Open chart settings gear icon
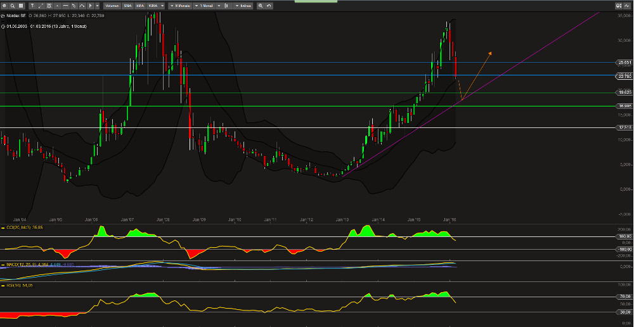 5,6
